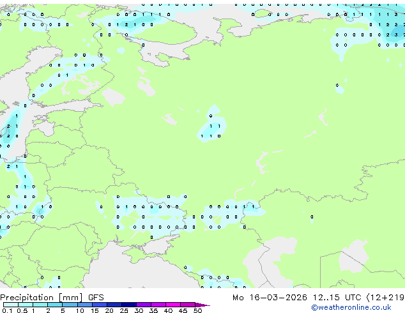Click the Aral Sea in the bottom right
The height and width of the screenshot is (313, 405).
tap(350, 263)
